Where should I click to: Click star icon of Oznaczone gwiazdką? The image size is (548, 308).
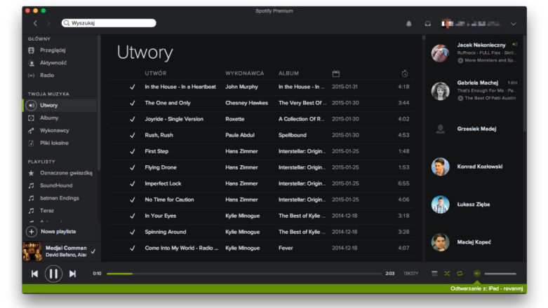tap(31, 173)
